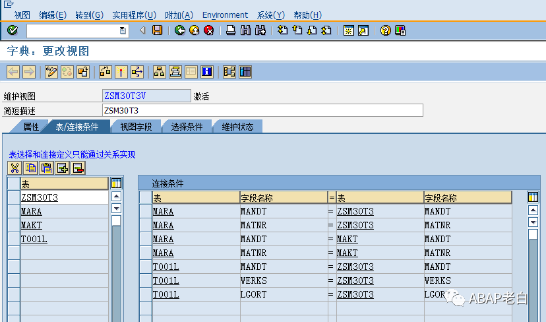Image resolution: width=546 pixels, height=322 pixels.
Task: Click the T001L entry in table list
Action: (65, 239)
